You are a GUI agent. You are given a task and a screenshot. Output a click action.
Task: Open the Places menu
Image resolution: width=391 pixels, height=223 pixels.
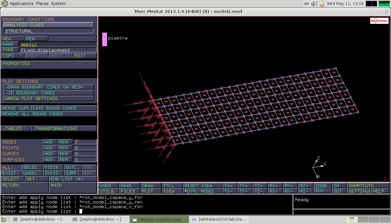click(x=42, y=4)
